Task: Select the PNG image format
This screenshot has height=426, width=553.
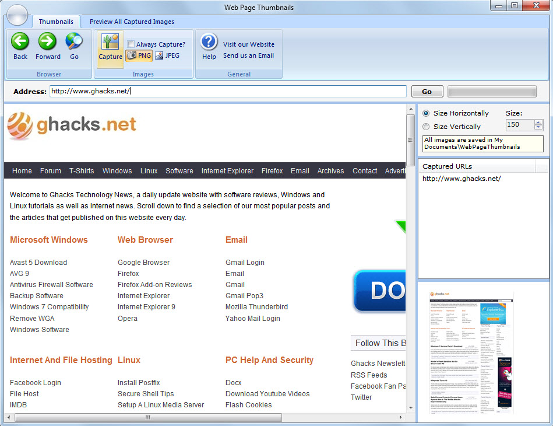Action: pyautogui.click(x=139, y=55)
